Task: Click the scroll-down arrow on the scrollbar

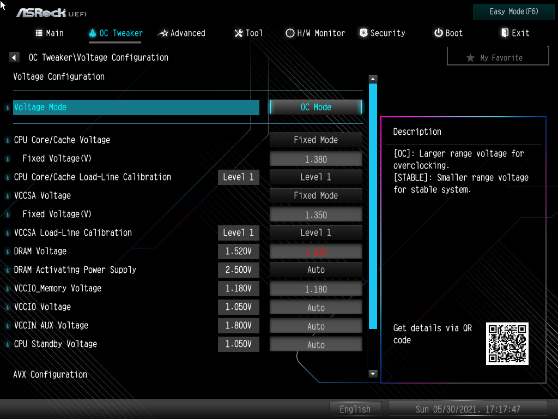Action: pyautogui.click(x=373, y=374)
